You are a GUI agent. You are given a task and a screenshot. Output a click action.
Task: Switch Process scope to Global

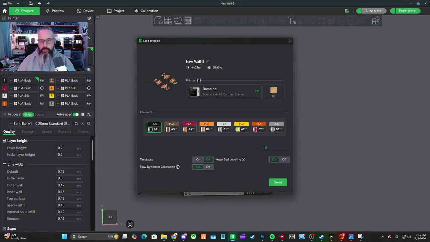[28, 115]
